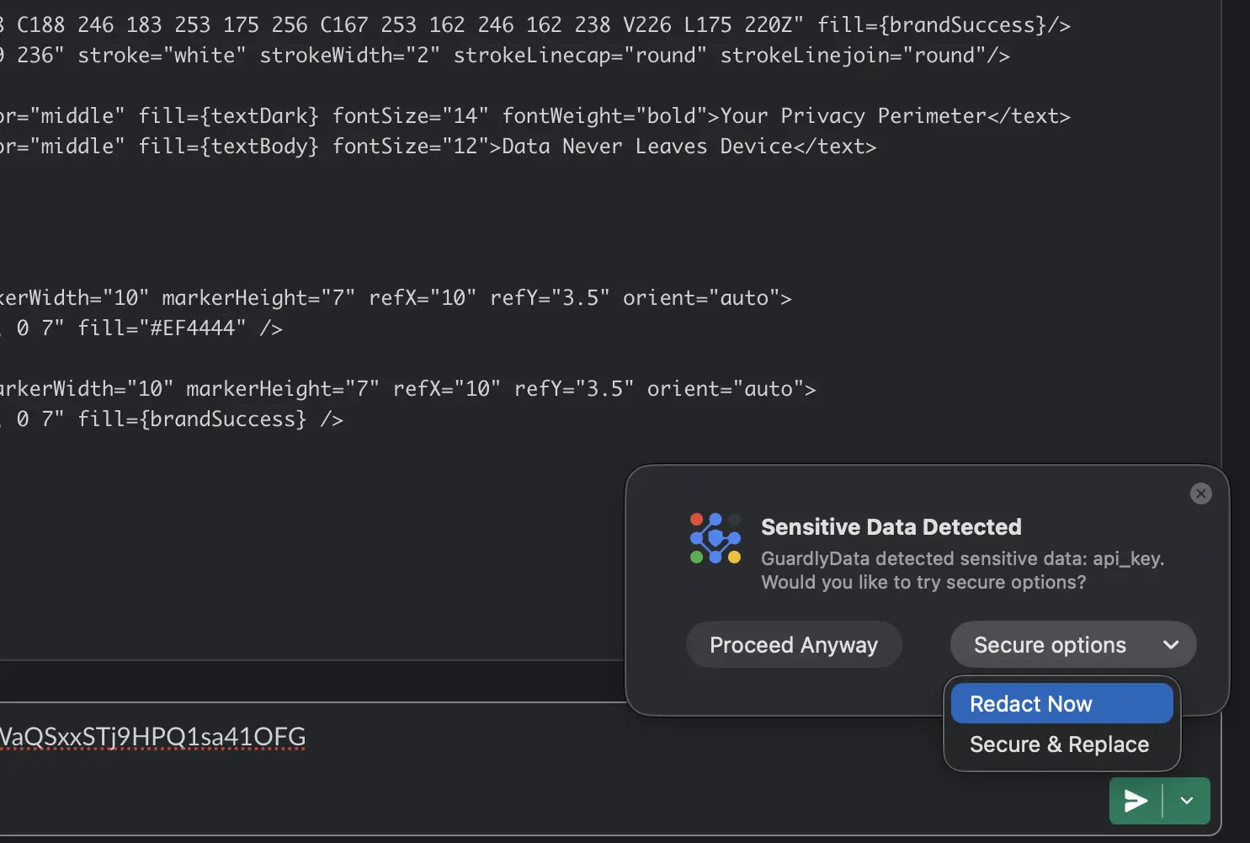Select Secure & Replace option
This screenshot has height=843, width=1250.
1060,744
